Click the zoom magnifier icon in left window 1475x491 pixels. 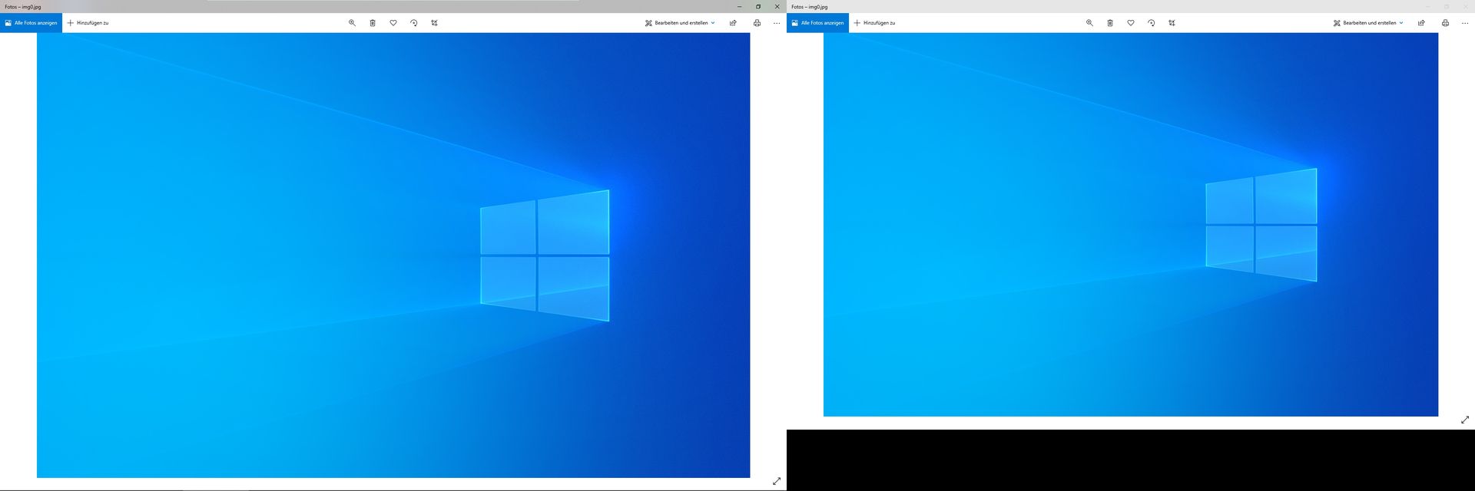352,23
